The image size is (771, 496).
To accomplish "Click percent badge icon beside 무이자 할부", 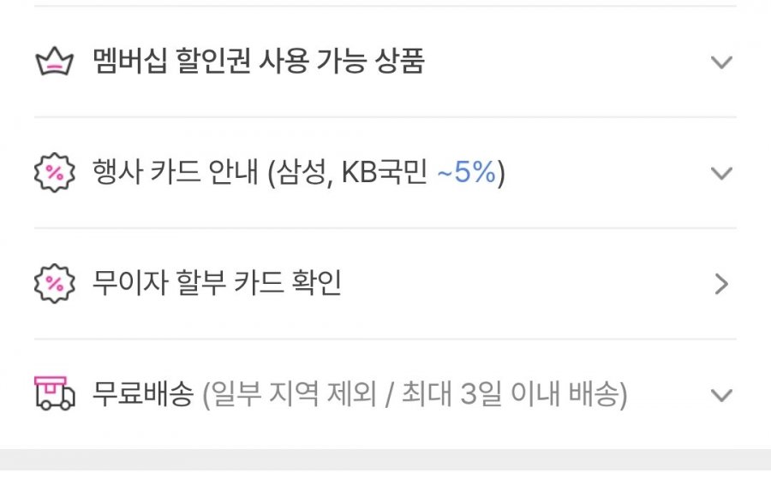I will 55,283.
